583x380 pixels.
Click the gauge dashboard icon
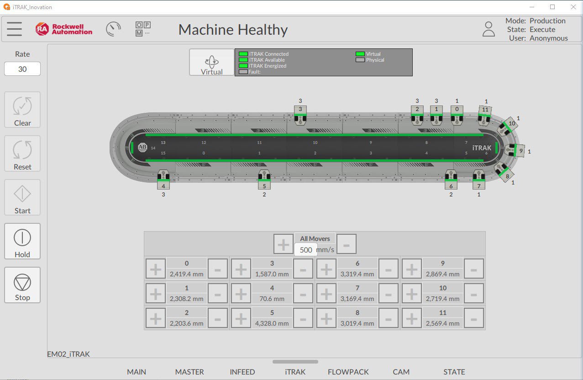click(113, 29)
